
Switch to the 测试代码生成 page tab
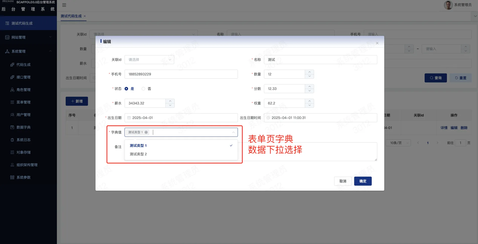point(71,16)
